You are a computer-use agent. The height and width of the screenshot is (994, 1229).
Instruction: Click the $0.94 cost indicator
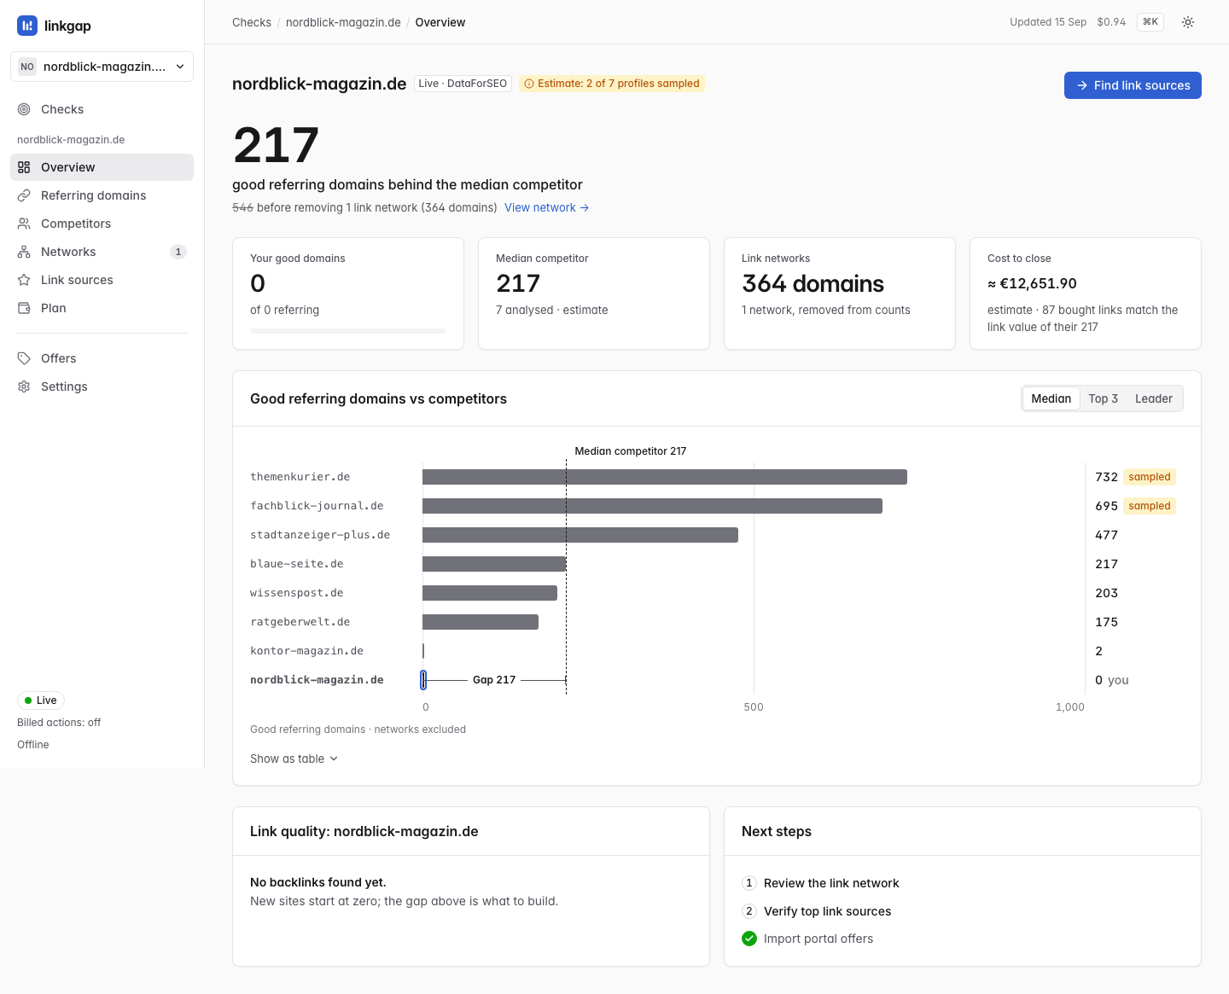(1111, 22)
